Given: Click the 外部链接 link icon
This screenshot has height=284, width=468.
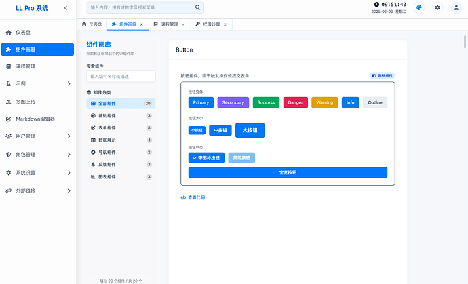Looking at the screenshot, I should point(9,191).
